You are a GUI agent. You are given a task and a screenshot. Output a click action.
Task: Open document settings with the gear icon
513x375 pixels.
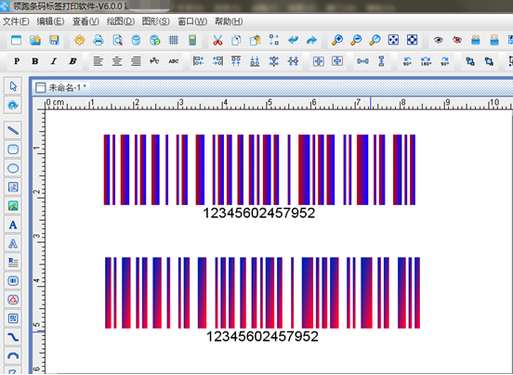[x=80, y=40]
